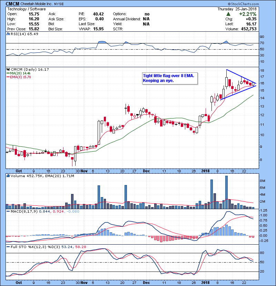This screenshot has width=276, height=286.
Task: Click the "Tight little flag over 8 EMA" annotation
Action: pos(170,78)
